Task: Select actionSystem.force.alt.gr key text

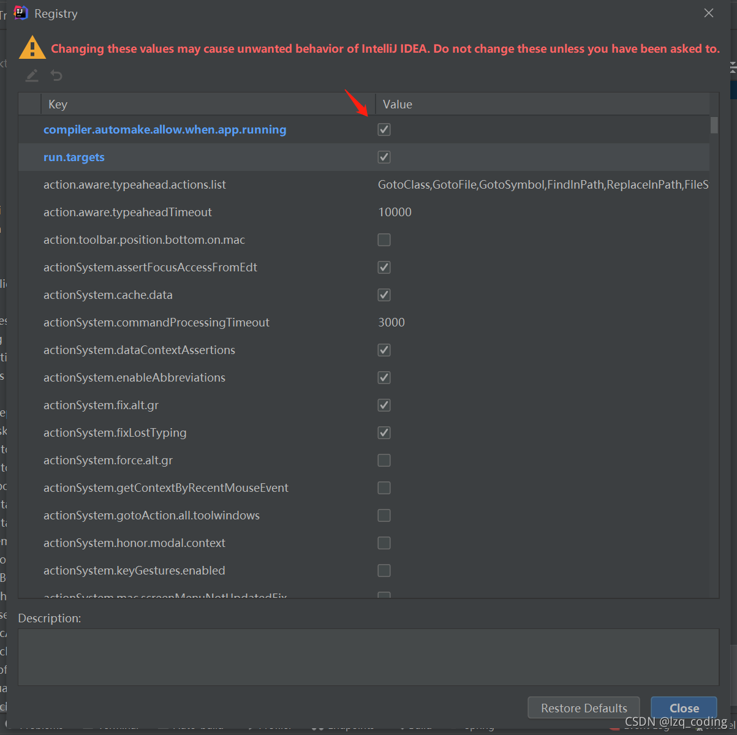Action: click(108, 461)
